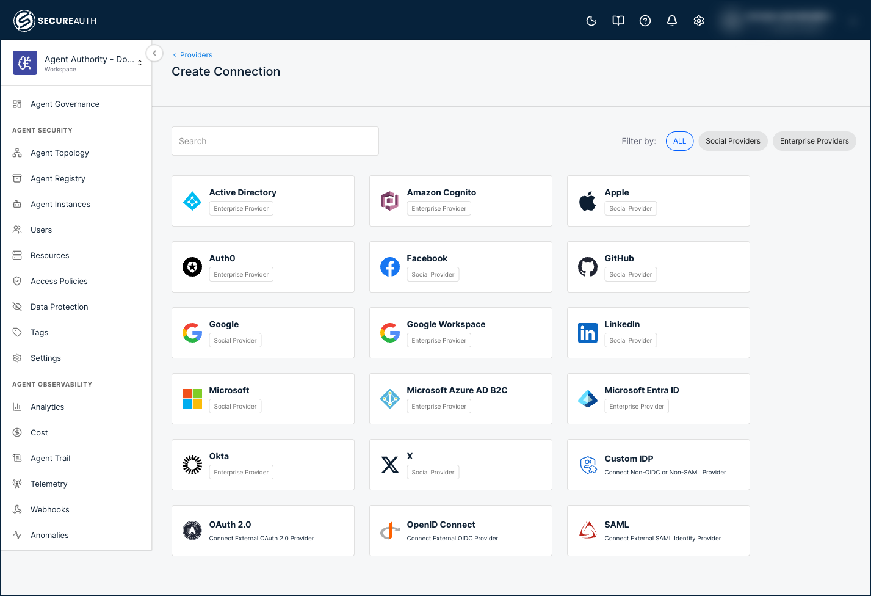Click the Tags icon in sidebar
The width and height of the screenshot is (871, 596).
click(x=17, y=333)
